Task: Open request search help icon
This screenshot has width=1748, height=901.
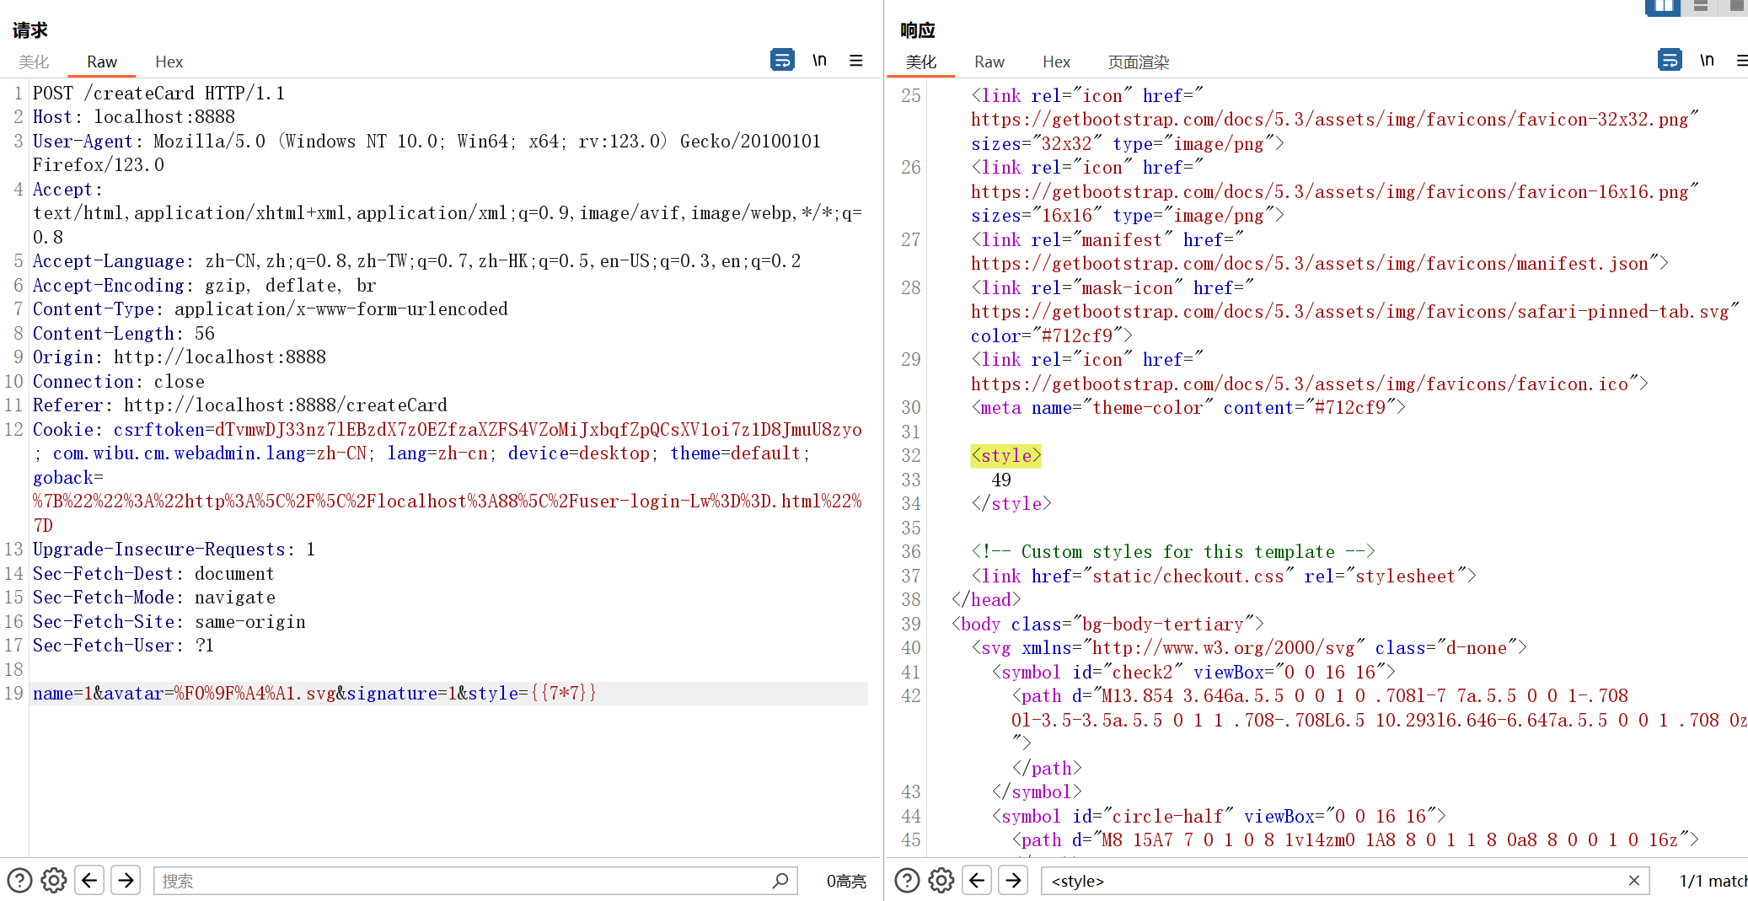Action: point(19,881)
